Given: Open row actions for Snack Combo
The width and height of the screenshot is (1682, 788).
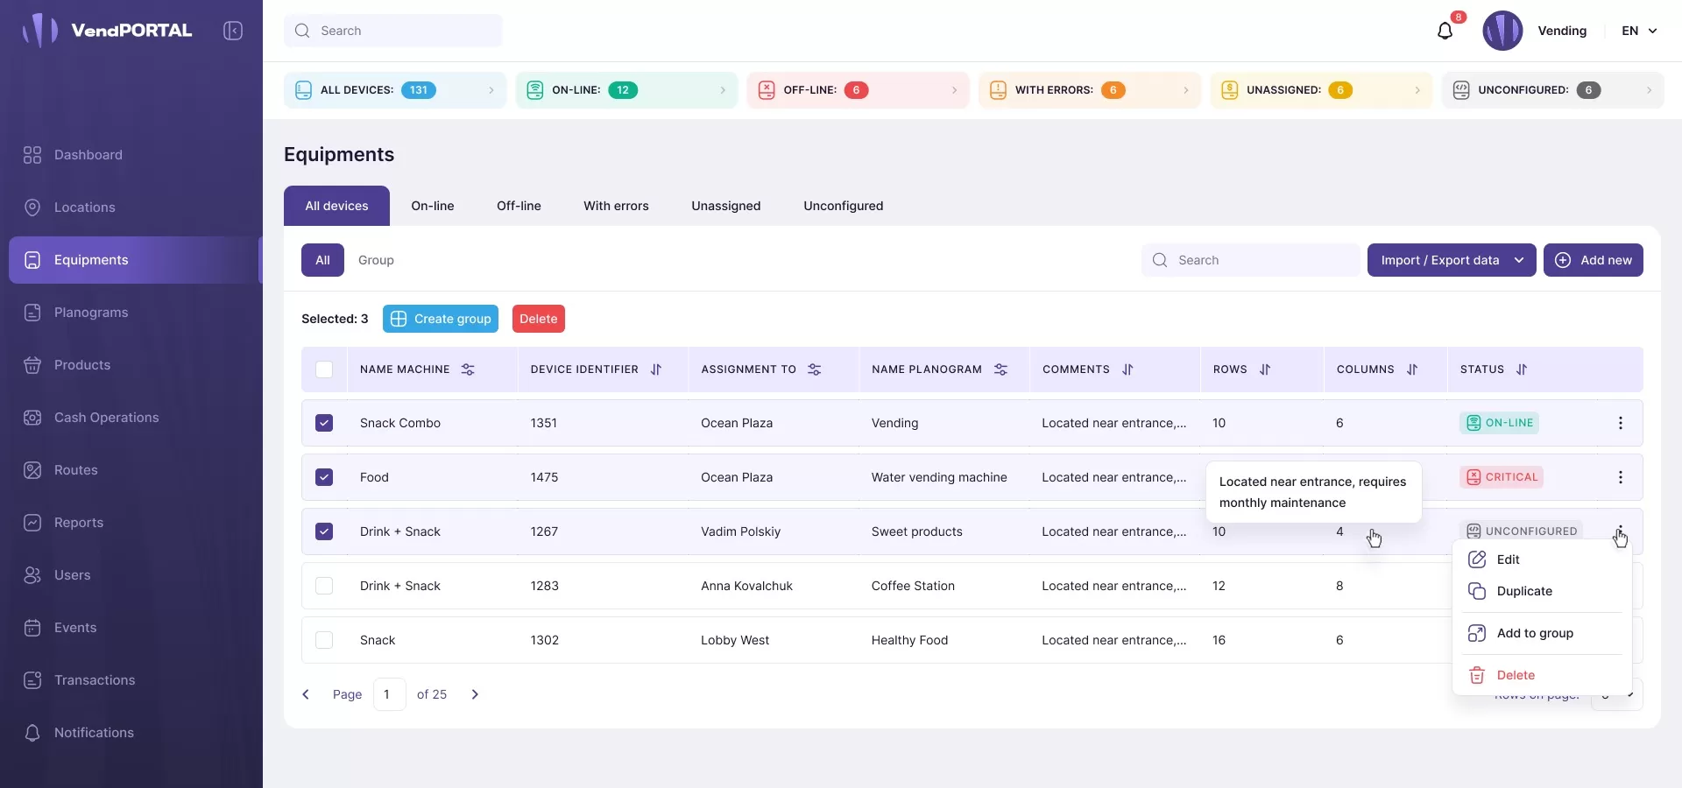Looking at the screenshot, I should coord(1620,423).
